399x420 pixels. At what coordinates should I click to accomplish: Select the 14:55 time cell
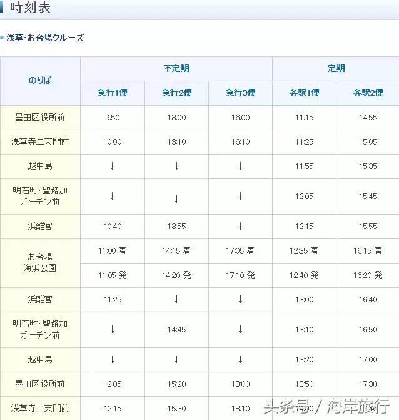point(368,118)
